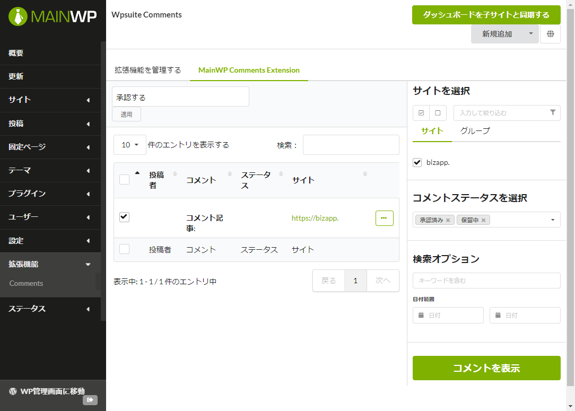Open the globe icon button
575x411 pixels.
[551, 34]
